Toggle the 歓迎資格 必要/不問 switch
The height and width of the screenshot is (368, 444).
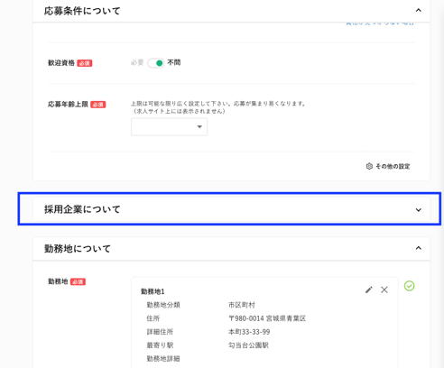click(x=155, y=63)
